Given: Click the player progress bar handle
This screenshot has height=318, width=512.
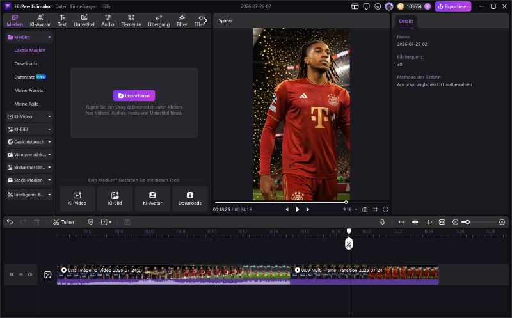Looking at the screenshot, I should click(x=346, y=202).
